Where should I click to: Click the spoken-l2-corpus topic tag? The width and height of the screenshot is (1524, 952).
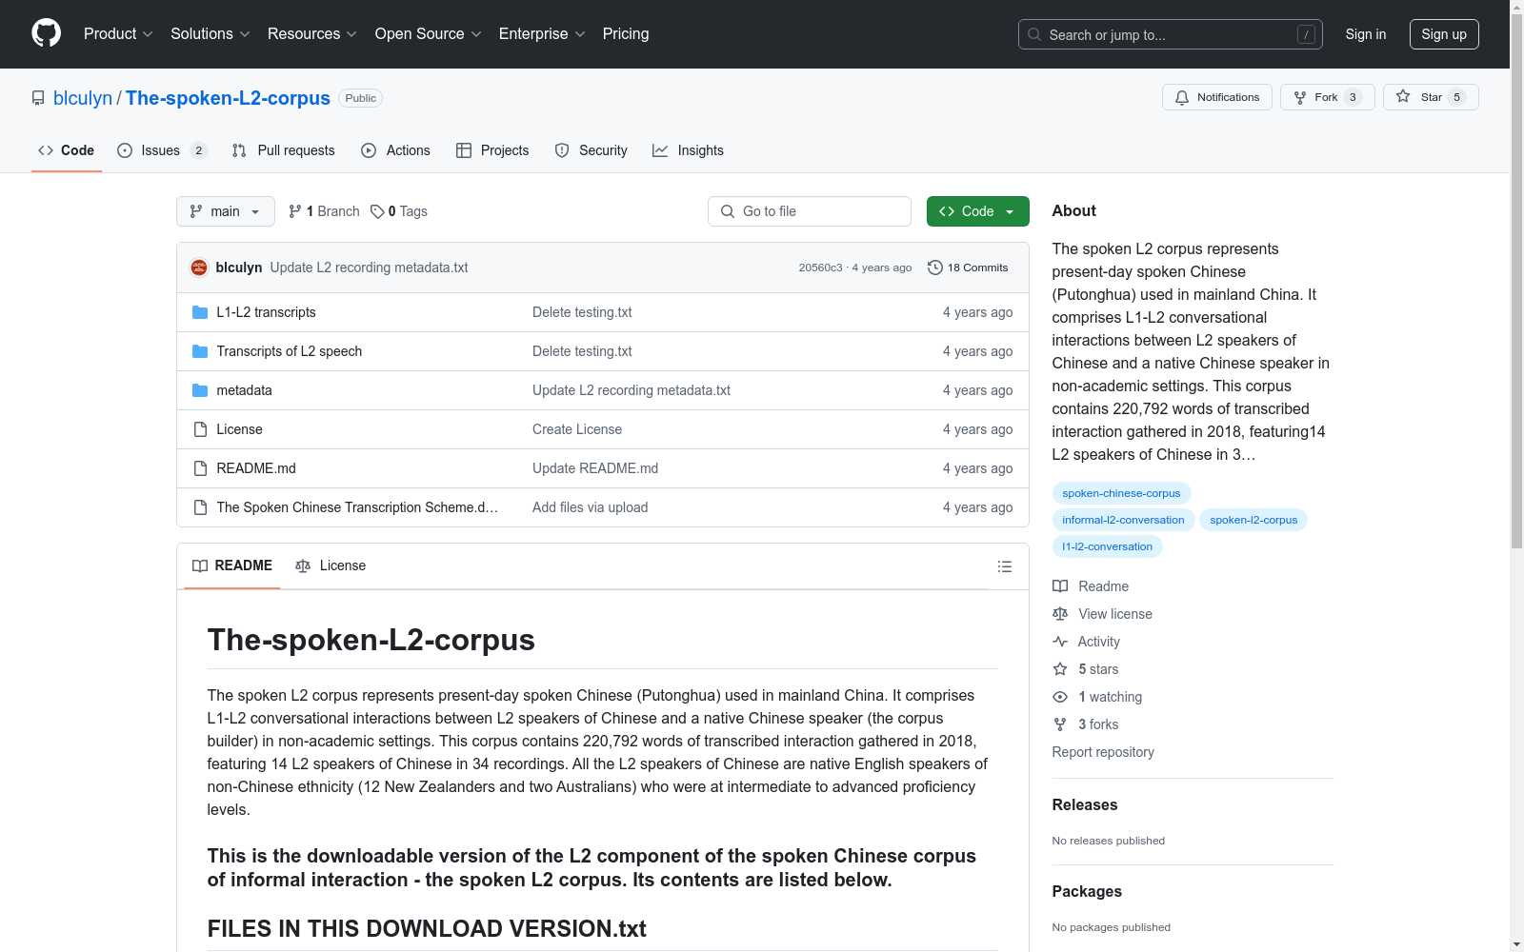pyautogui.click(x=1253, y=520)
